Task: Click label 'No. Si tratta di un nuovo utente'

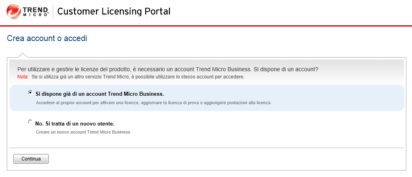Action: (77, 124)
